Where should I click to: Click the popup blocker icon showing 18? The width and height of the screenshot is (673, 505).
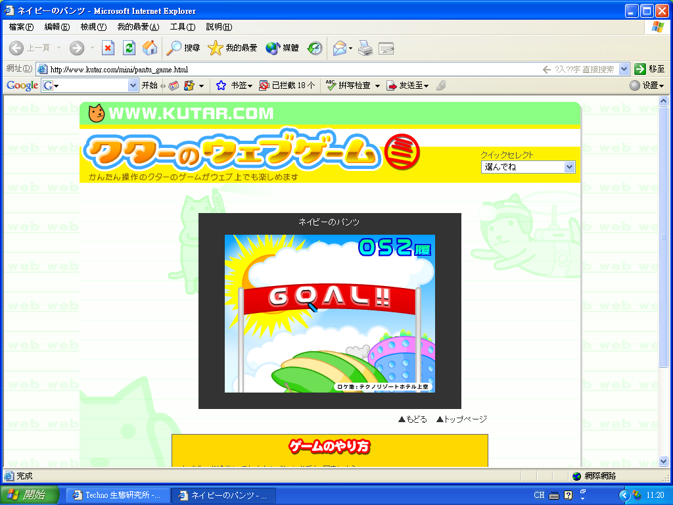[x=287, y=85]
